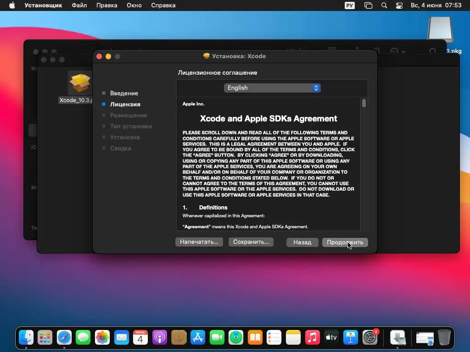
Task: Open the Установщик application menu
Action: click(43, 5)
